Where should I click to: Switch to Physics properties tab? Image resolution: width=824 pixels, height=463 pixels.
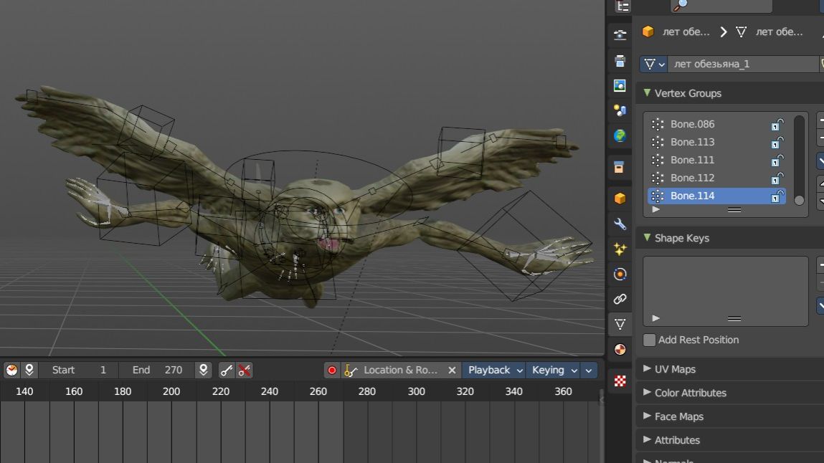click(620, 274)
